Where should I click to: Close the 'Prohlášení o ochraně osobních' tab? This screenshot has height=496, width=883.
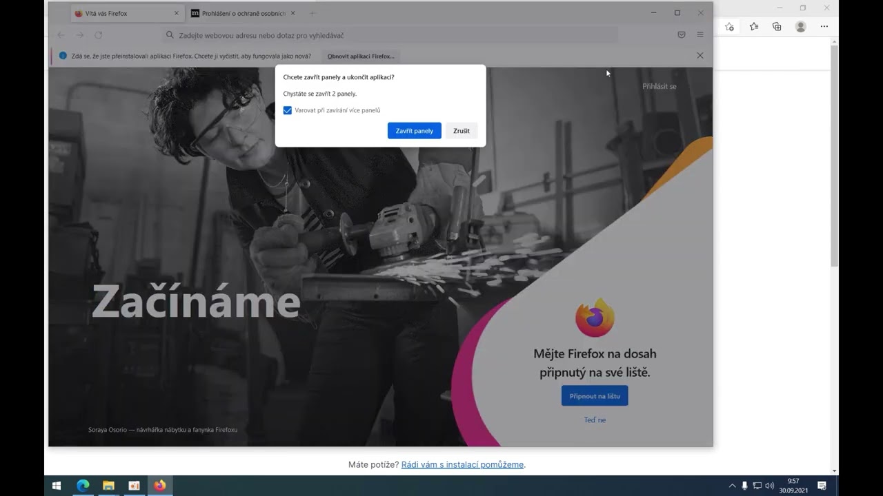[292, 13]
